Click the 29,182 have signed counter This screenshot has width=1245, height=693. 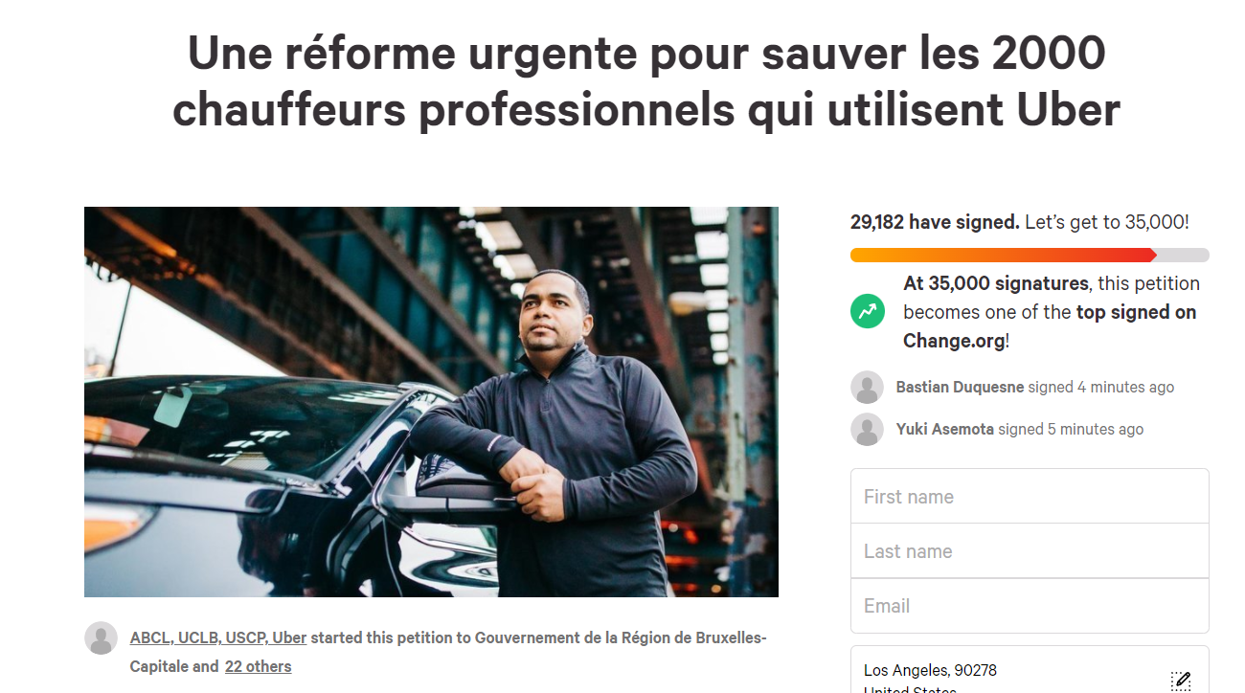click(x=935, y=222)
